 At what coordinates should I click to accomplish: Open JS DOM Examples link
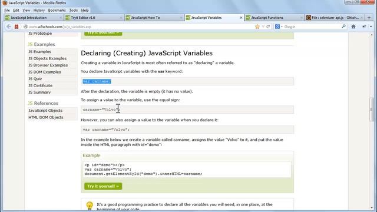[x=45, y=72]
